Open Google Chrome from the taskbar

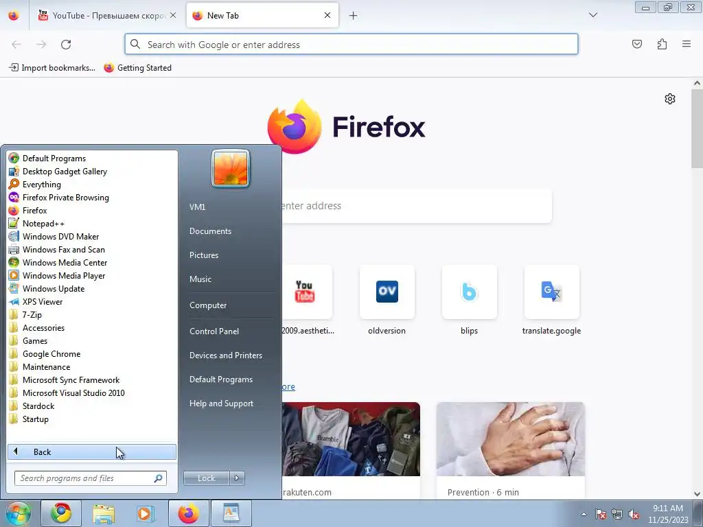point(61,513)
